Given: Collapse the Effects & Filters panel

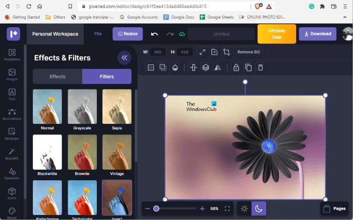Looking at the screenshot, I should [124, 57].
